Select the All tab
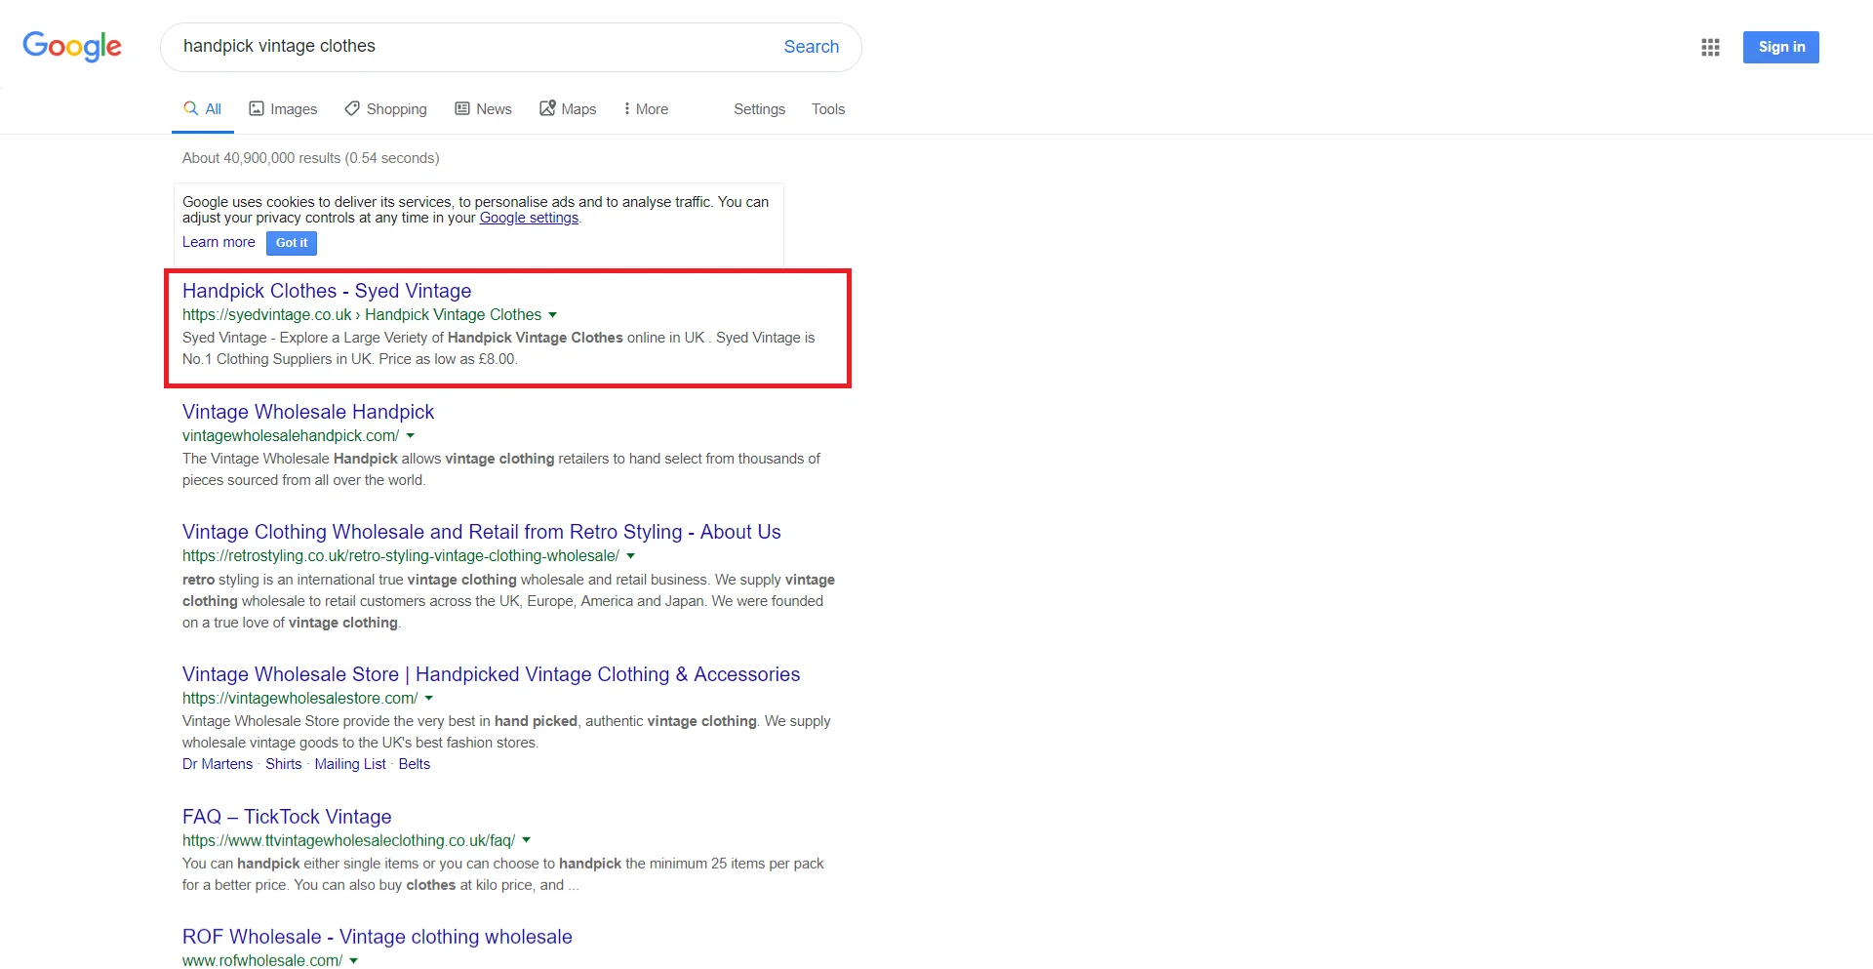This screenshot has height=969, width=1873. pos(203,109)
